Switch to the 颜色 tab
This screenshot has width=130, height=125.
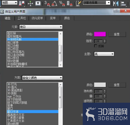coord(67,18)
